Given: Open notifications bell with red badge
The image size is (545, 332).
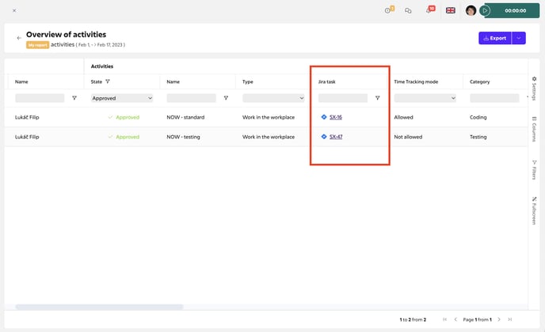Looking at the screenshot, I should pos(430,9).
